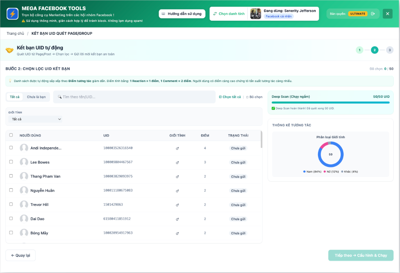Open the Hướng dẫn sử dụng guide
The width and height of the screenshot is (400, 273).
[x=182, y=14]
